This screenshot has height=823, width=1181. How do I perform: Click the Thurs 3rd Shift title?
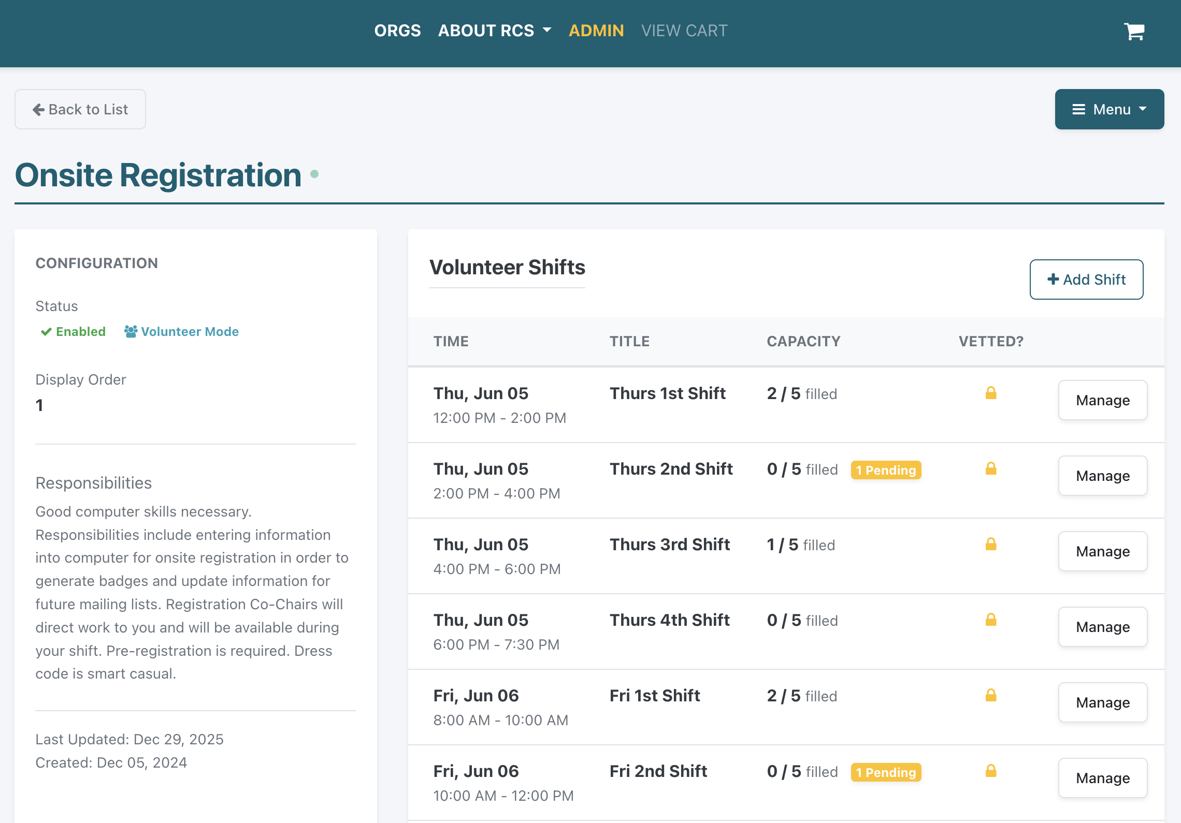tap(669, 545)
